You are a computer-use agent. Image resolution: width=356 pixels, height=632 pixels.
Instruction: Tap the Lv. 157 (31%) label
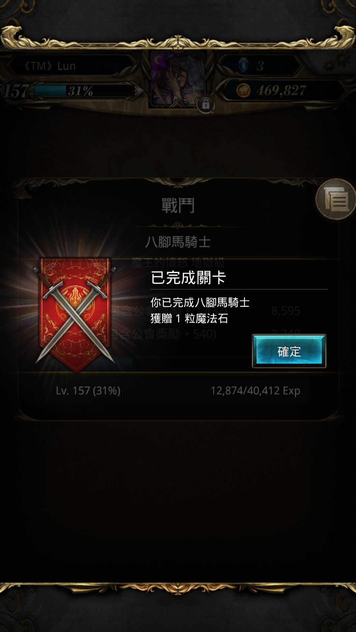[88, 391]
